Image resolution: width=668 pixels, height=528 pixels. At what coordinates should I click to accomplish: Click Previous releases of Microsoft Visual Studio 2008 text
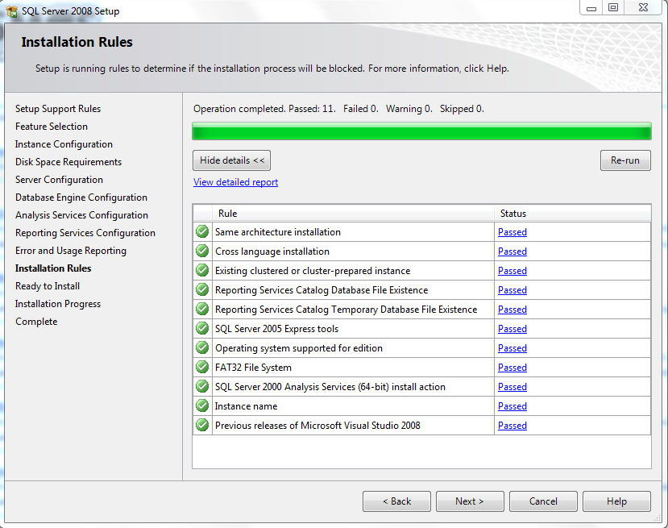pos(317,426)
